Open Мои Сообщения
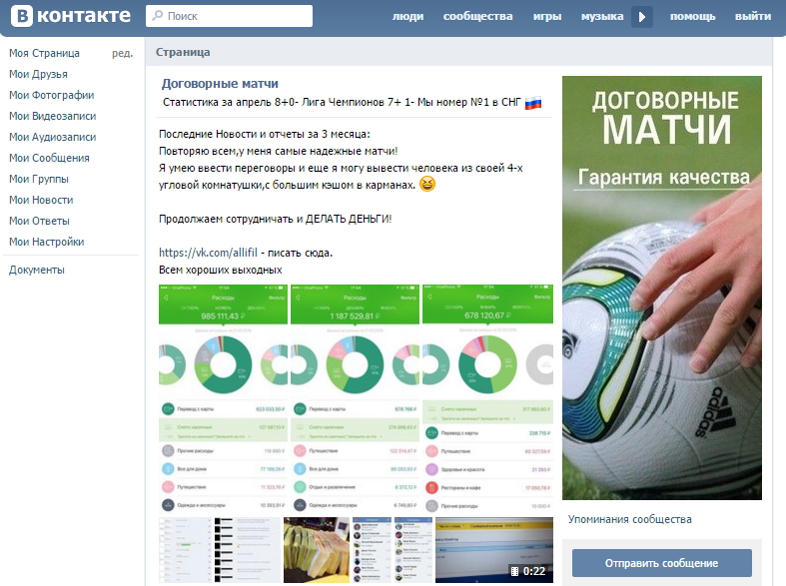 tap(49, 159)
